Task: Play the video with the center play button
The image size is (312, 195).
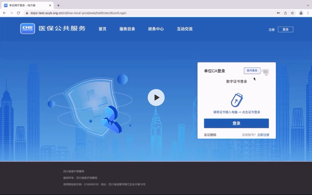Action: pos(156,97)
